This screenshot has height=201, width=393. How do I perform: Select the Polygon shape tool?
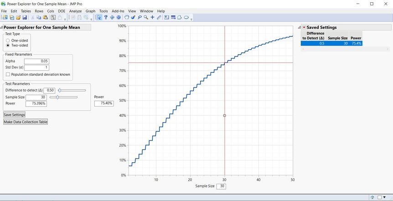[180, 17]
